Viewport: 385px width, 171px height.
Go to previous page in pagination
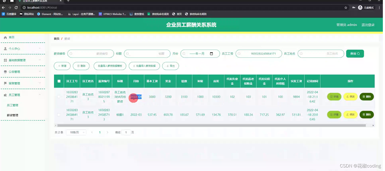(x=92, y=132)
